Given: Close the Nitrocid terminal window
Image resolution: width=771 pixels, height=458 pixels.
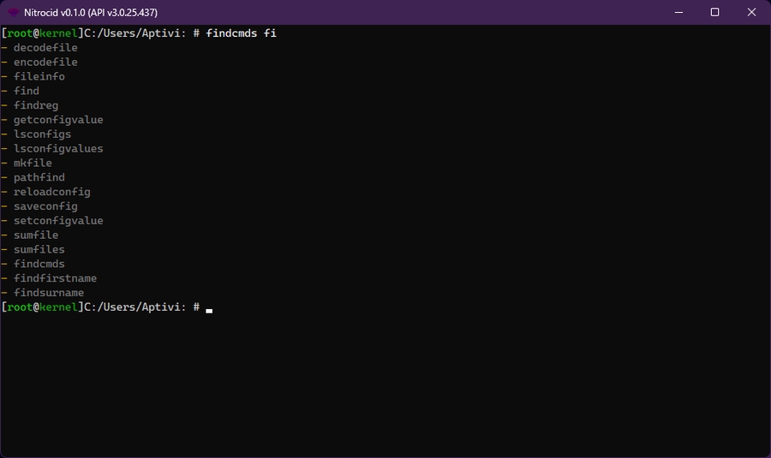Looking at the screenshot, I should coord(751,13).
